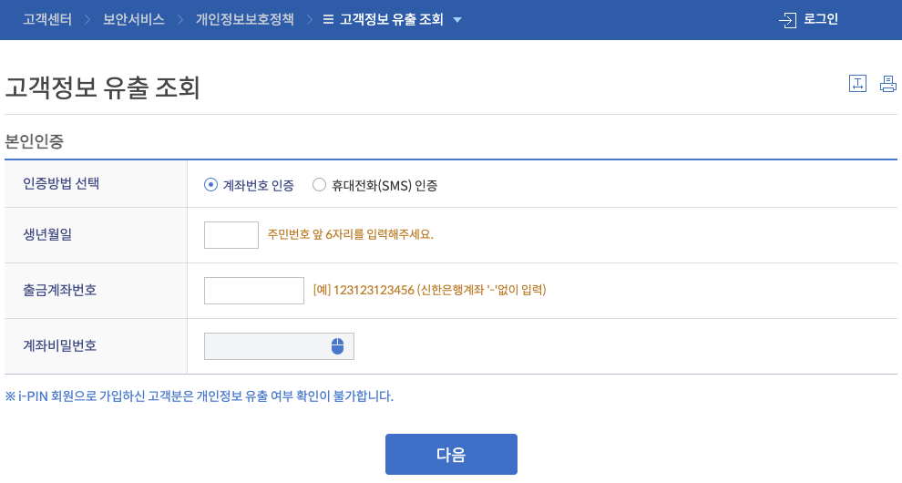Click the 인증방법 선택 row label
Screen dimensions: 902x483
(61, 184)
